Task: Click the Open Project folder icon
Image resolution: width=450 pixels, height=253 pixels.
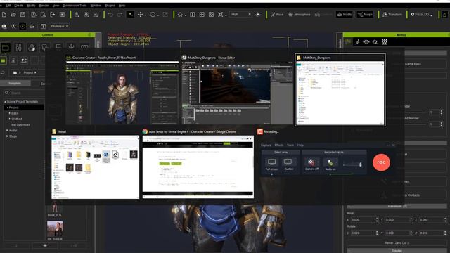Action: pos(13,14)
